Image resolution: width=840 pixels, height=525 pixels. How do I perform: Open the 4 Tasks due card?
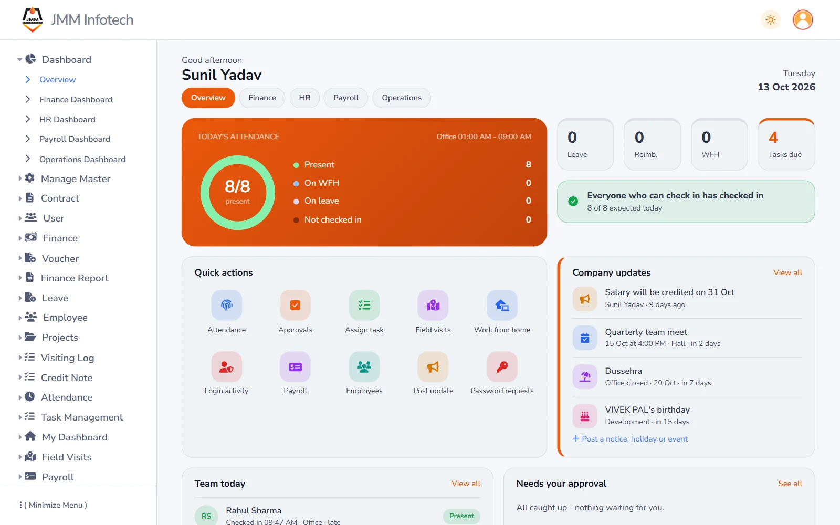click(x=786, y=144)
